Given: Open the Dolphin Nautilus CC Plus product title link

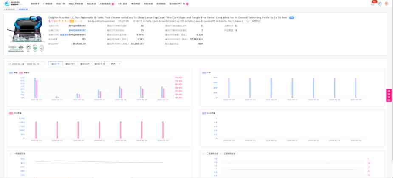Looking at the screenshot, I should [x=168, y=18].
